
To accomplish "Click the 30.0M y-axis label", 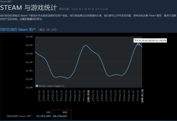I will click(x=29, y=37).
